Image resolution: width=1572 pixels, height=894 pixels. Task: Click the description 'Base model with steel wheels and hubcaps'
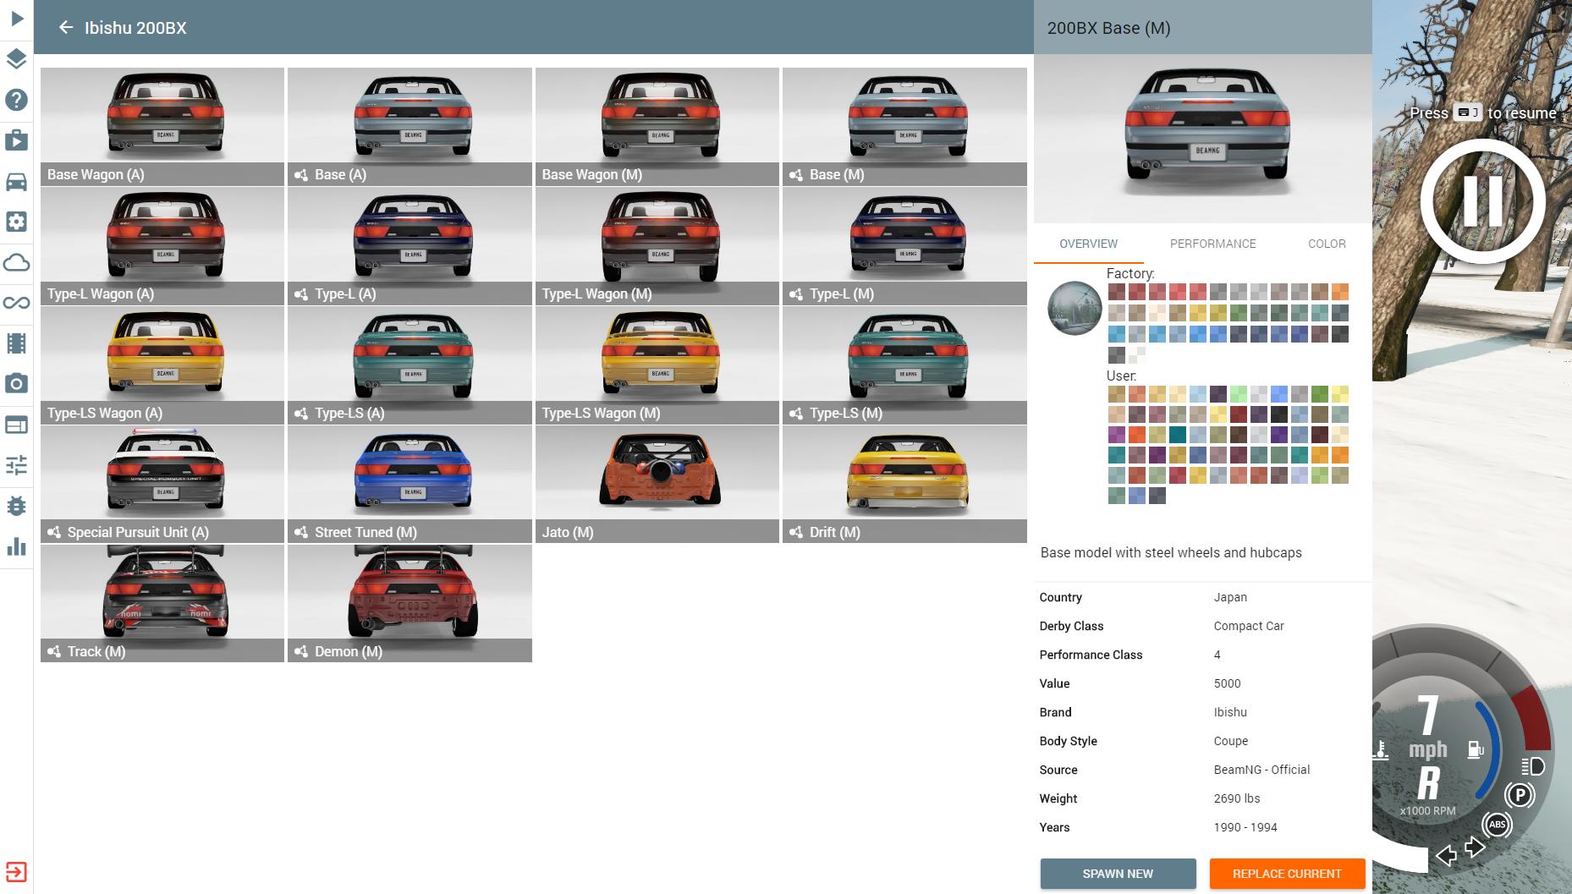pyautogui.click(x=1171, y=552)
